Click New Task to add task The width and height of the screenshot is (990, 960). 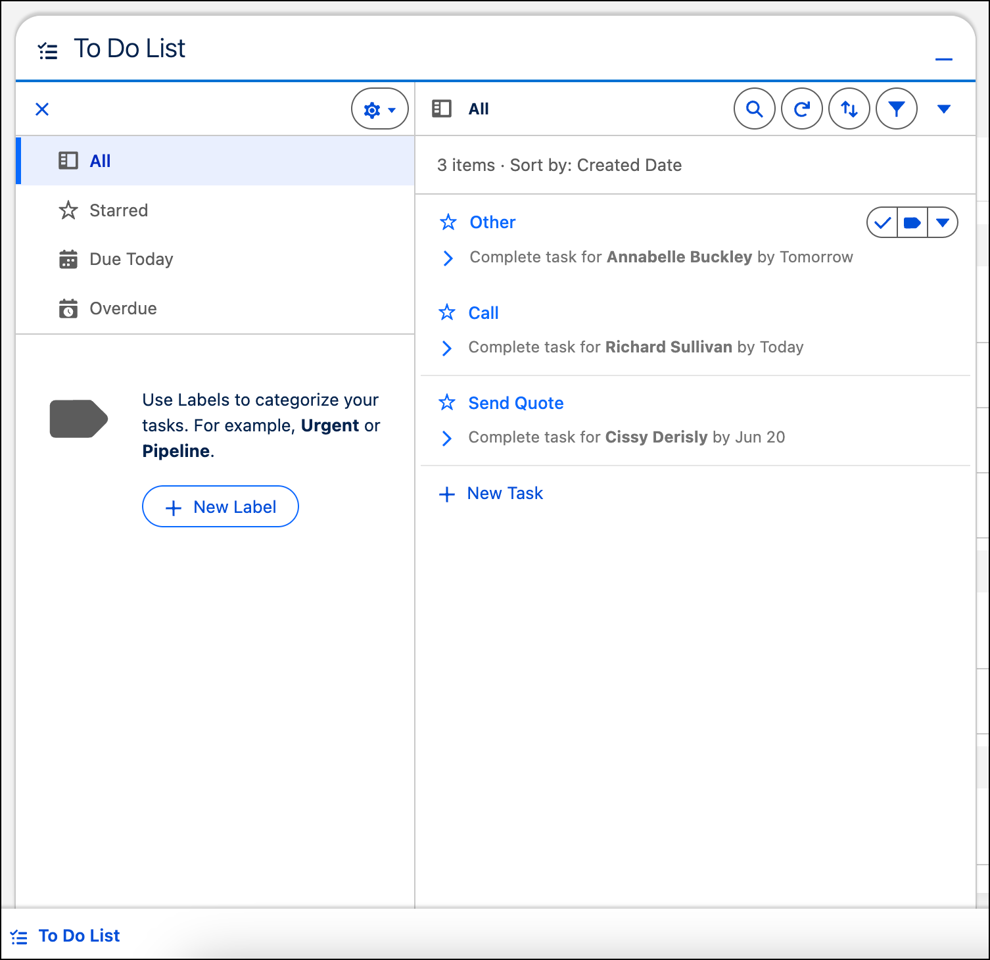coord(491,494)
